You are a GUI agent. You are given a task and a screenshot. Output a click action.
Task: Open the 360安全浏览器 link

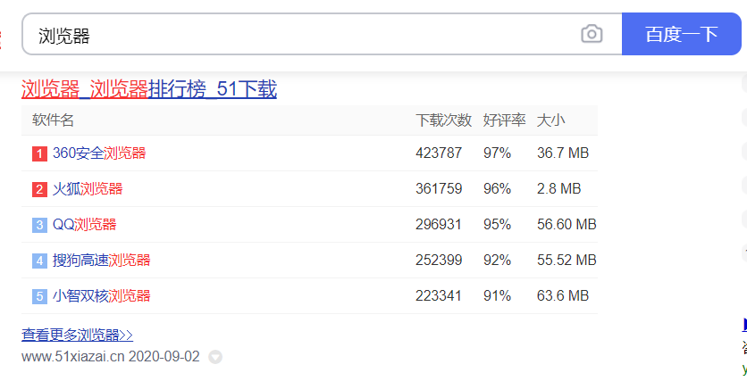[99, 153]
